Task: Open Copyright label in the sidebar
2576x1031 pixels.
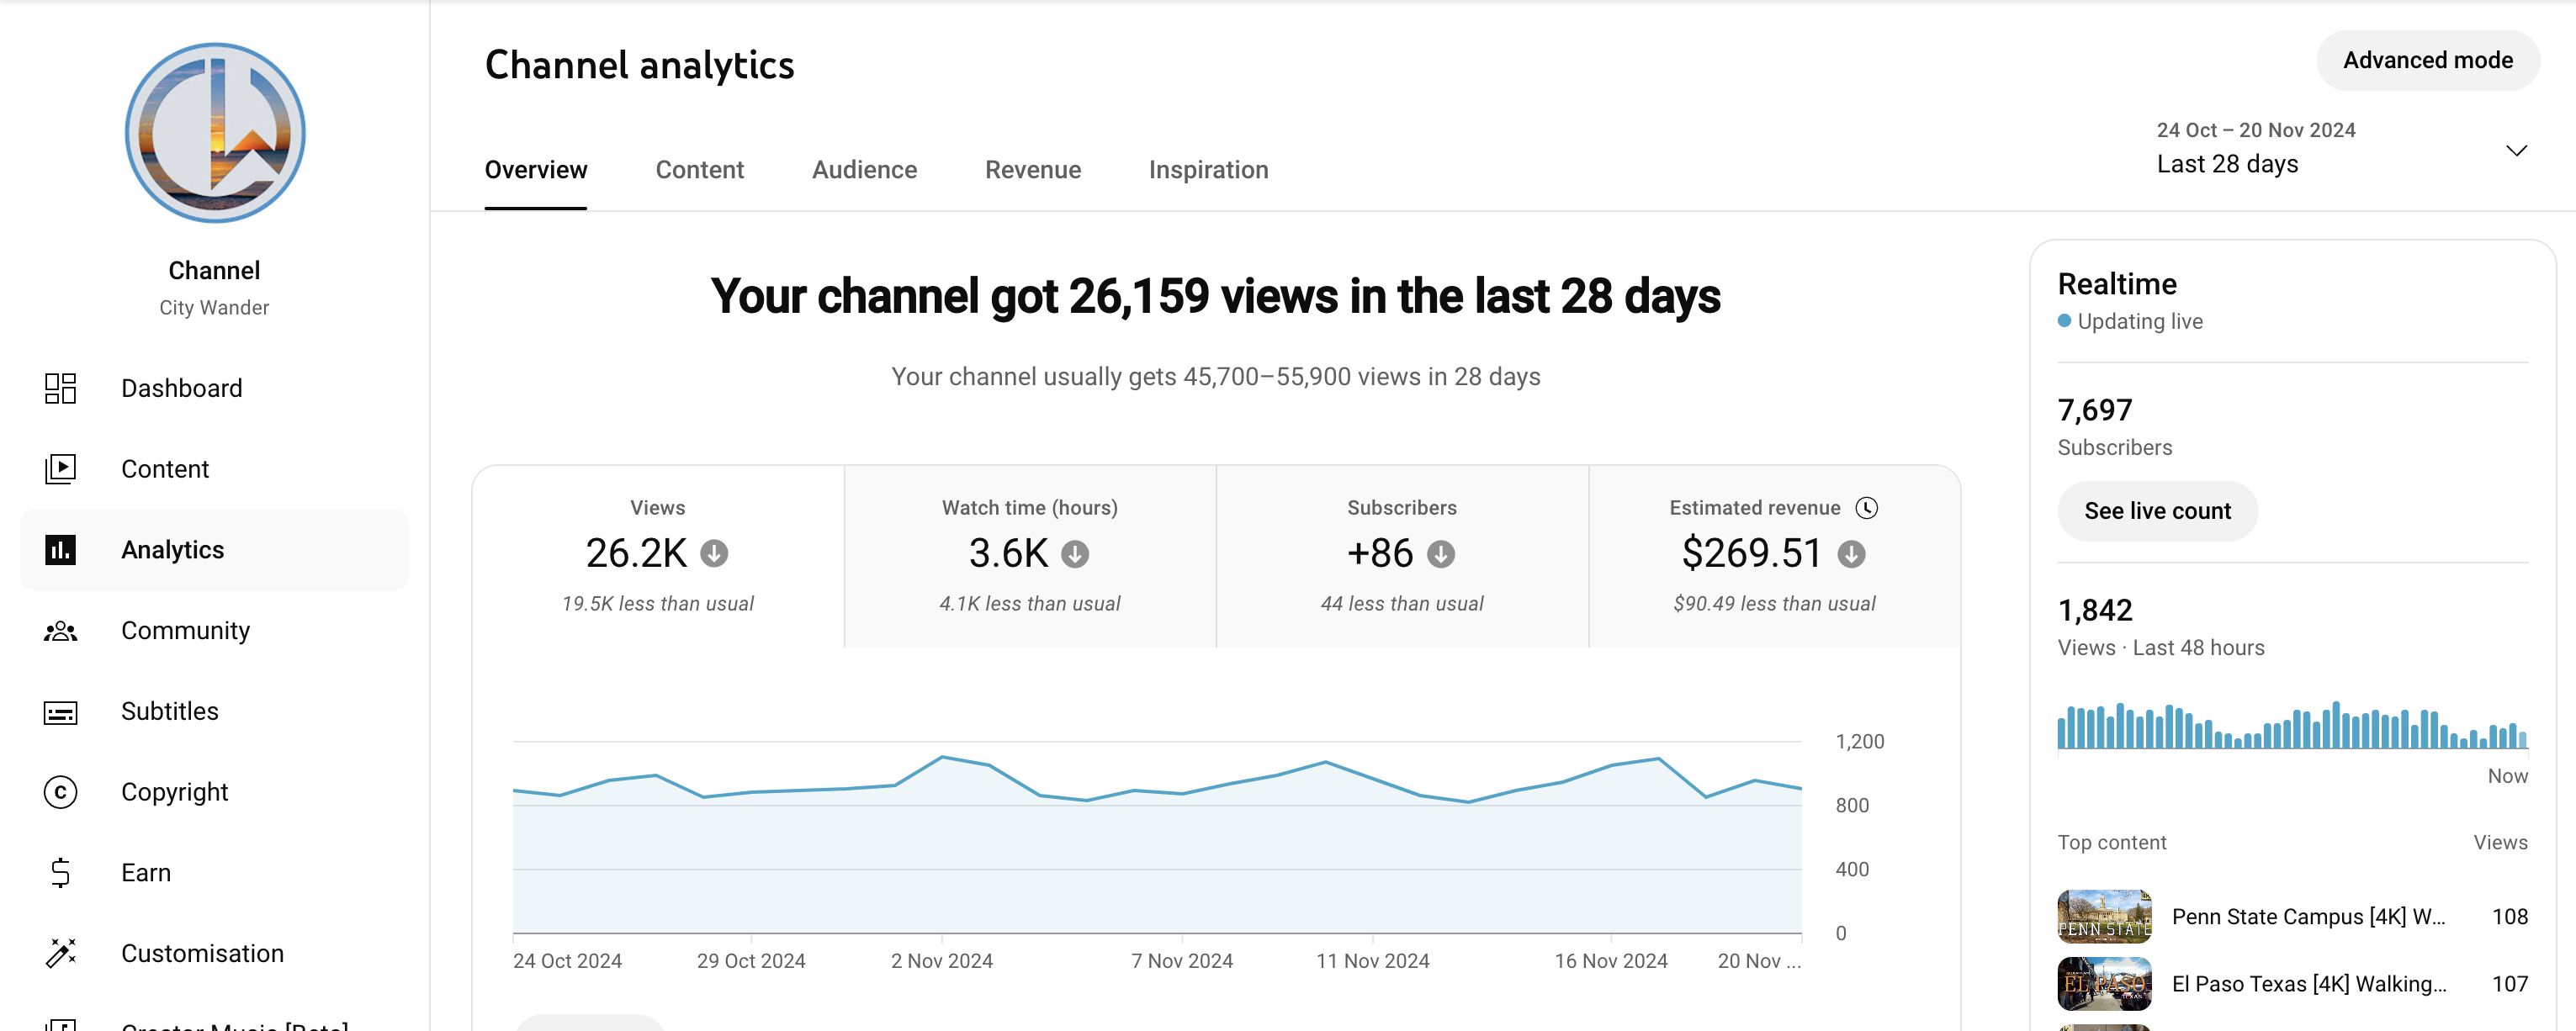Action: [x=174, y=792]
